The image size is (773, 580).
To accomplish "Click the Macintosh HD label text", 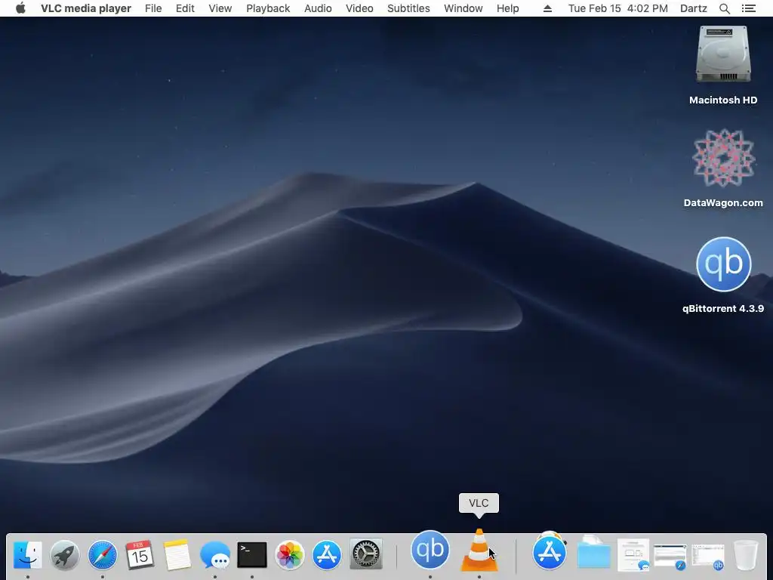I will [x=723, y=100].
